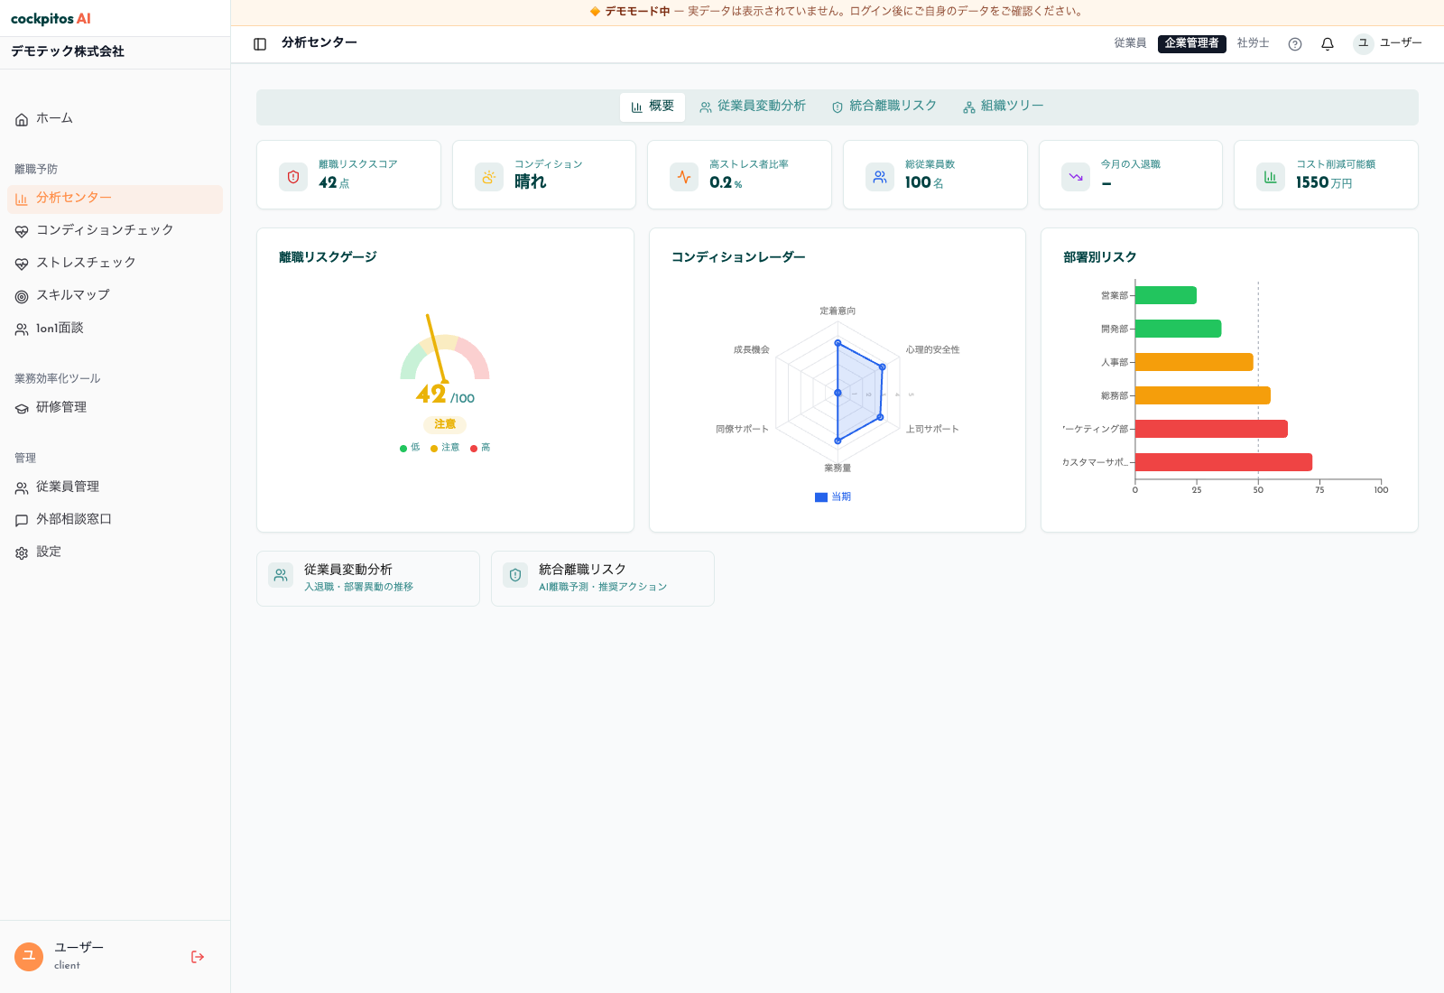Click the 晴れ condition value
The height and width of the screenshot is (993, 1444).
tap(531, 181)
